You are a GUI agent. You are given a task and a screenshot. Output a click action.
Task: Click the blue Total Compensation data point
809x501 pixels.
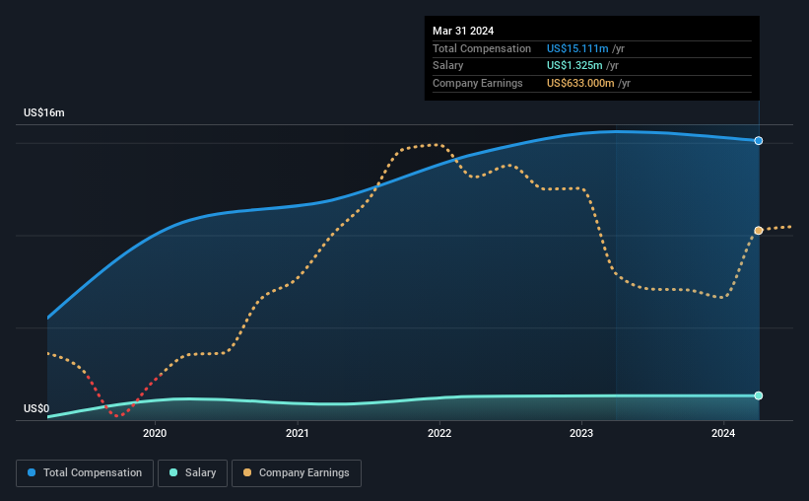759,140
